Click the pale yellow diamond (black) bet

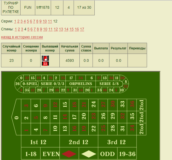click(89, 154)
